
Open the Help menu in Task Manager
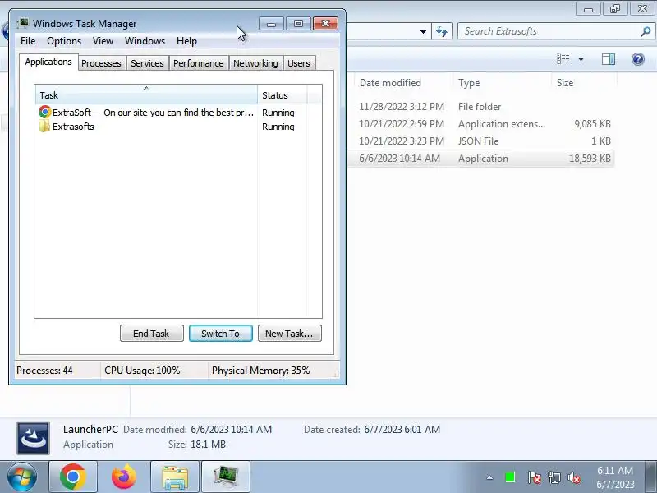[186, 41]
